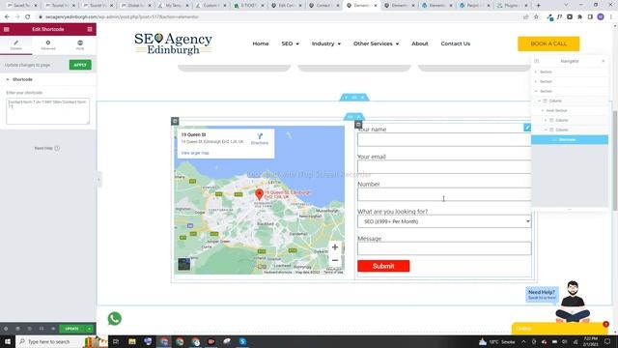The width and height of the screenshot is (618, 348).
Task: Open the Need Help chat bubble
Action: tap(542, 294)
